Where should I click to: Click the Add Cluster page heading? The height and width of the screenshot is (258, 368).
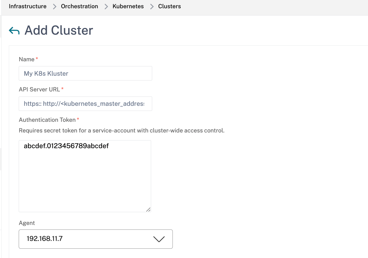[59, 30]
